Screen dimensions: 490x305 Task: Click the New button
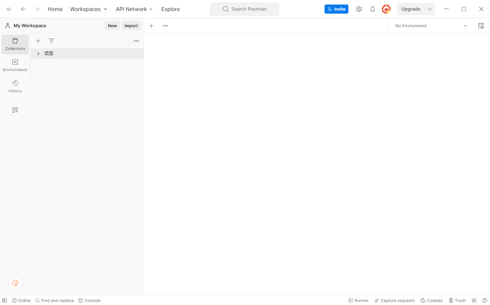pyautogui.click(x=112, y=26)
